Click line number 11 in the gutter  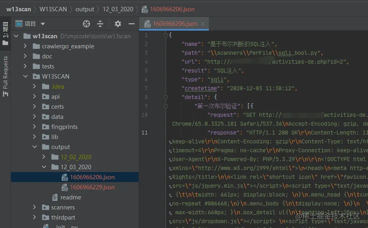point(145,133)
